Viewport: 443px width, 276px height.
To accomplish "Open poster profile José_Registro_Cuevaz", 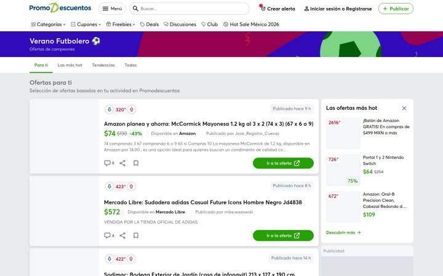I will pyautogui.click(x=257, y=134).
